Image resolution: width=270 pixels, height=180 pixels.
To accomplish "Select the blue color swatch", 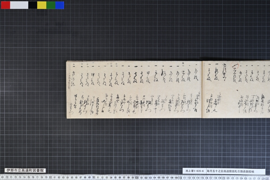I will coord(60,5).
